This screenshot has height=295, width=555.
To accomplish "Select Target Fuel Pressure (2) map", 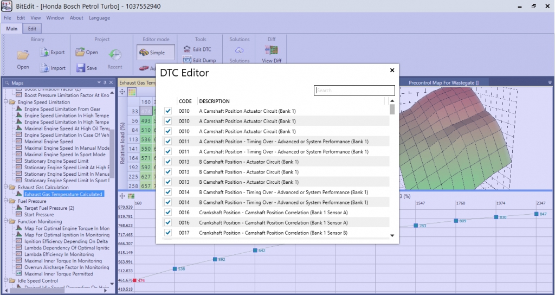I will pyautogui.click(x=49, y=208).
